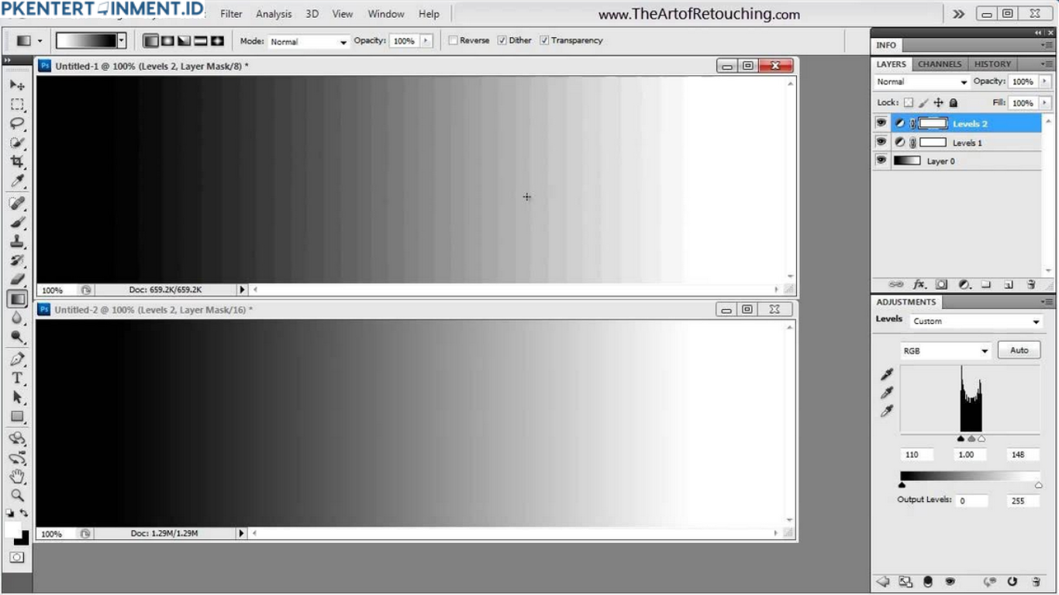Screen dimensions: 1059x595
Task: Open the Analysis menu
Action: [274, 14]
